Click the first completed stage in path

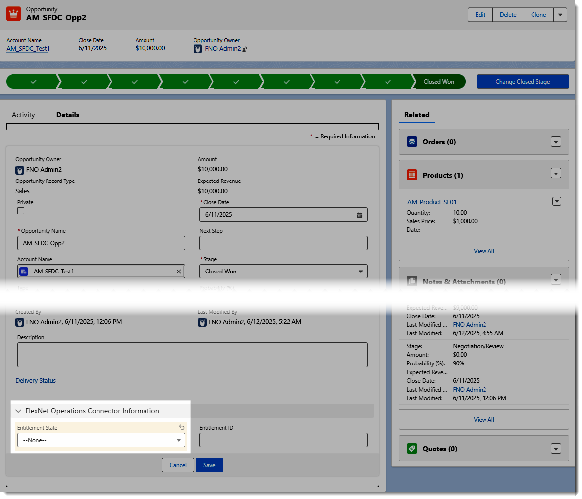pyautogui.click(x=33, y=82)
